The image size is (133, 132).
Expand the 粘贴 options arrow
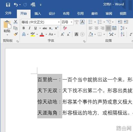click(7, 35)
